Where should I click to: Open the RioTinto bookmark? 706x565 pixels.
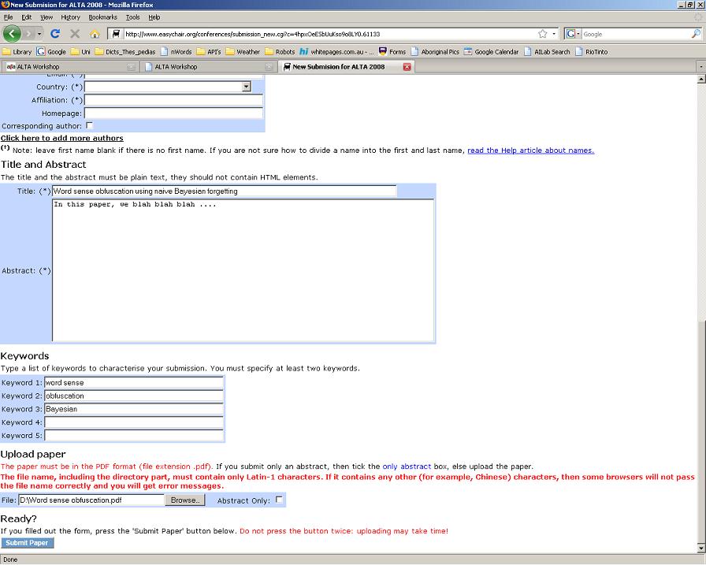tap(591, 52)
